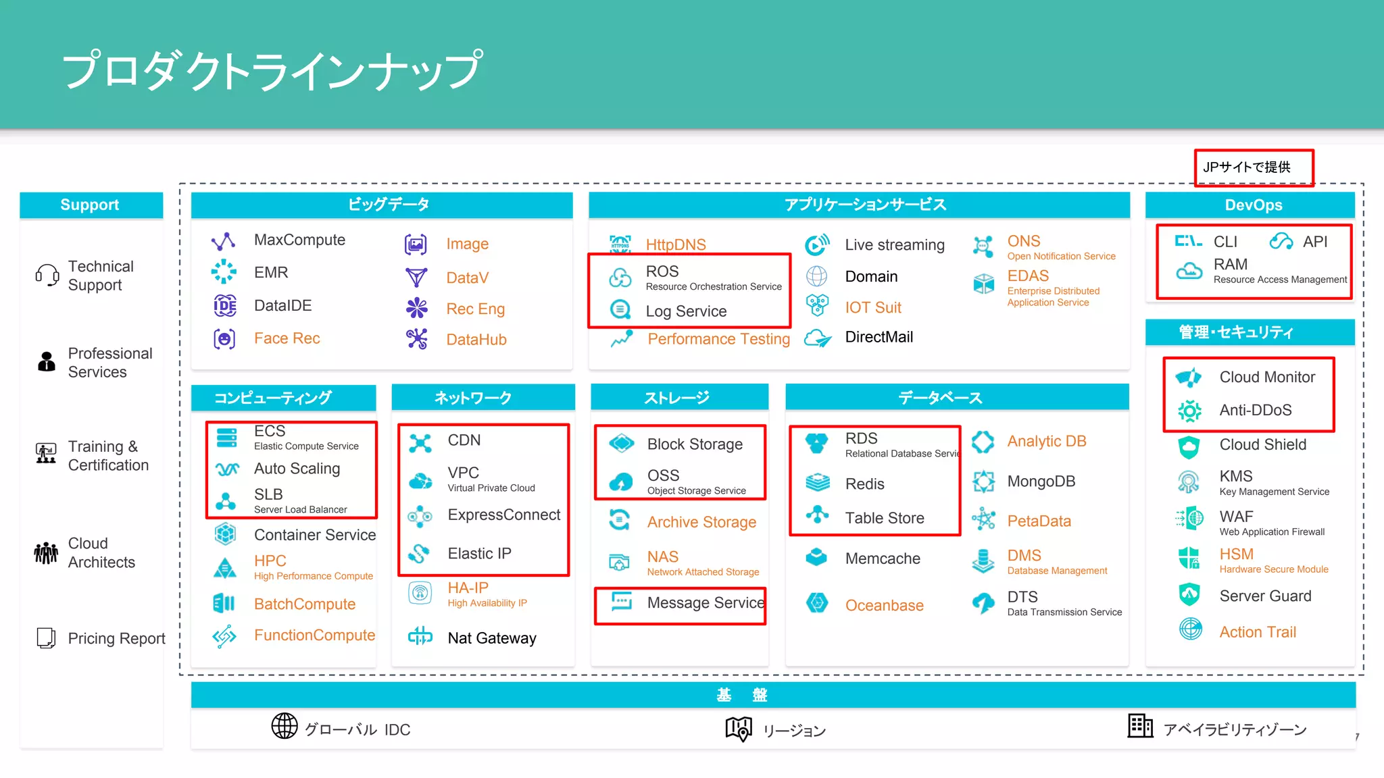Click the Server Guard text

click(x=1265, y=596)
